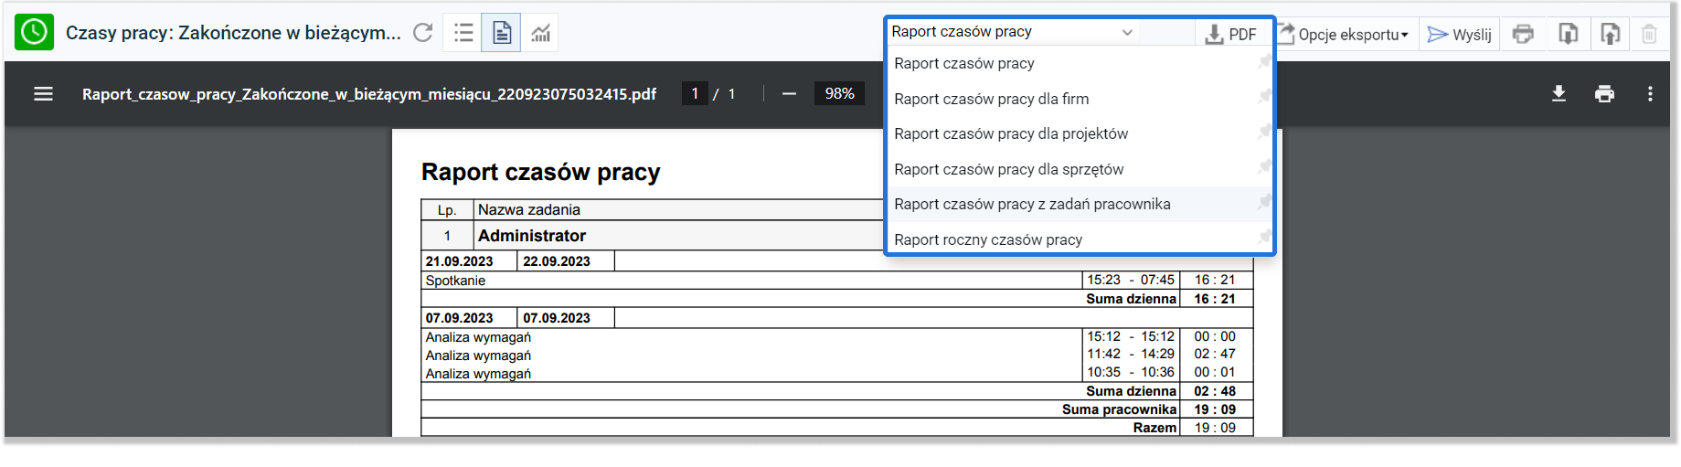
Task: Pin the 'Raport roczny' report option
Action: click(x=1263, y=238)
